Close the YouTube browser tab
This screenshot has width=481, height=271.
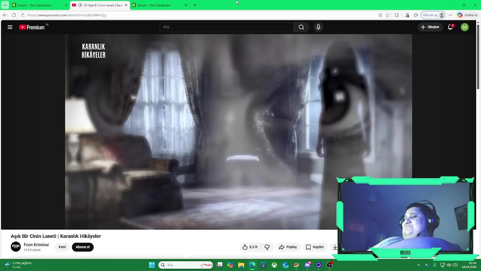[x=126, y=5]
